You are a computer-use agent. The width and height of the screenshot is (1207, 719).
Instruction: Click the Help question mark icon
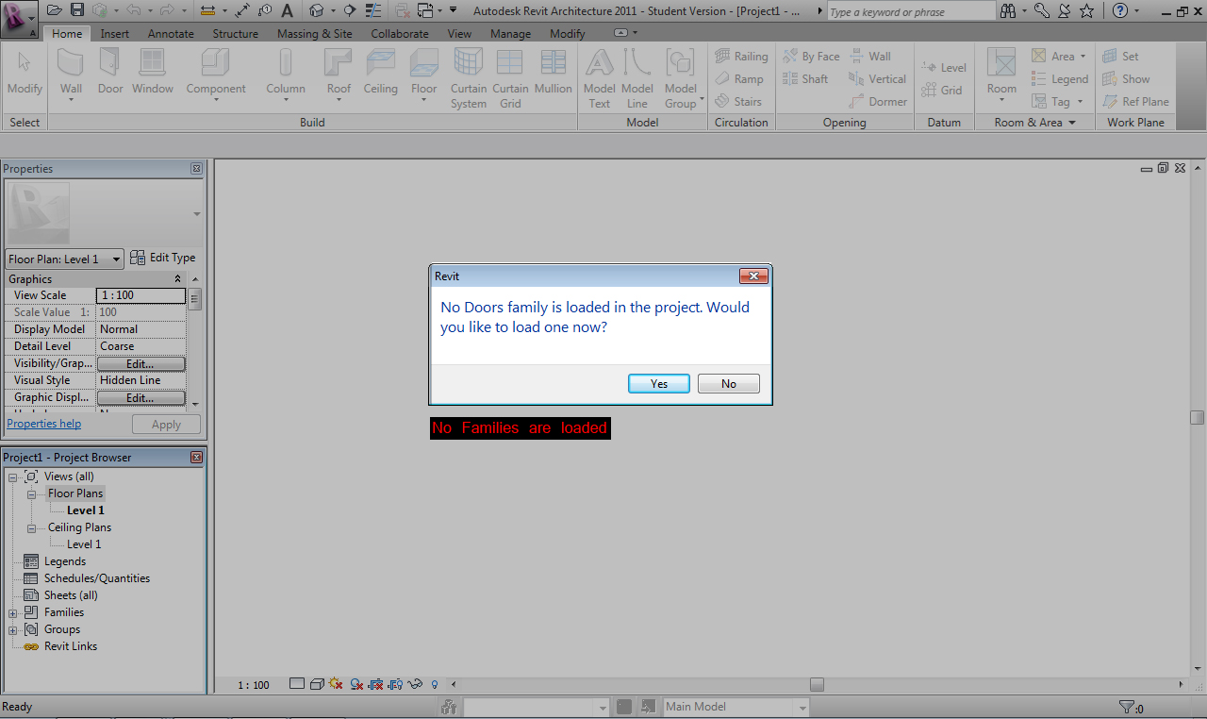point(1120,10)
